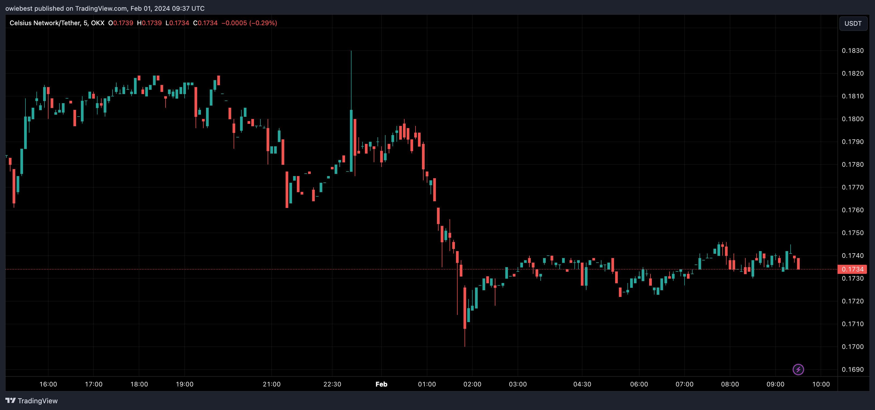This screenshot has width=875, height=410.
Task: Click the 16:00 time axis label
Action: [48, 384]
